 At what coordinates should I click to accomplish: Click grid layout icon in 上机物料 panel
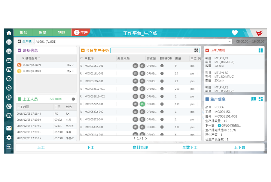260,51
